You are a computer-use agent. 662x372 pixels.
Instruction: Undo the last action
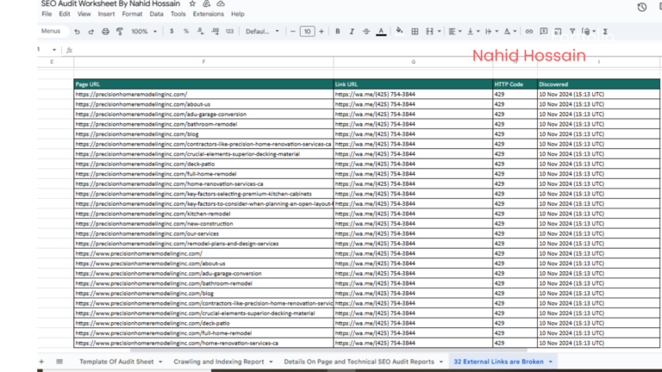(x=77, y=32)
